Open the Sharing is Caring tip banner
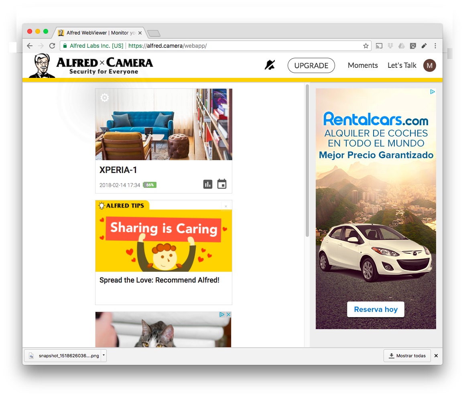465x397 pixels. pyautogui.click(x=164, y=240)
